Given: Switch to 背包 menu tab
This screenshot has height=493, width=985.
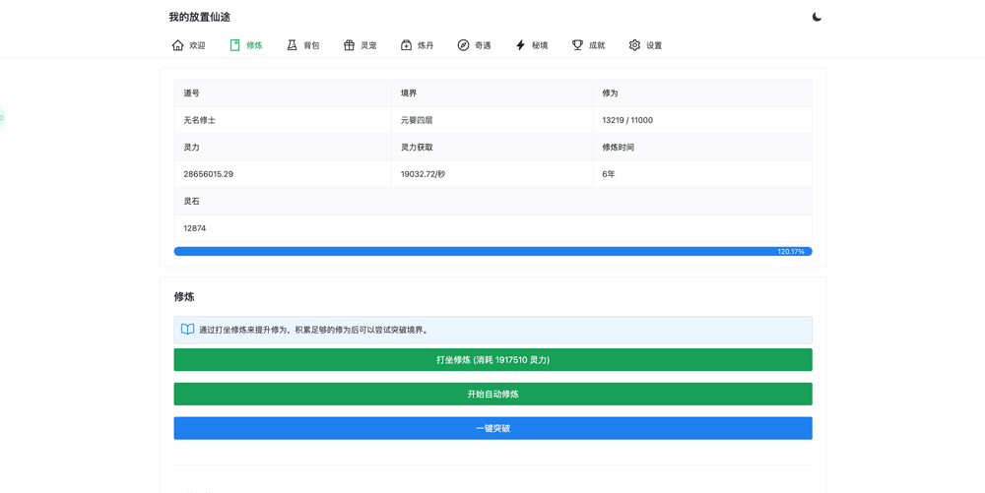Looking at the screenshot, I should tap(303, 45).
